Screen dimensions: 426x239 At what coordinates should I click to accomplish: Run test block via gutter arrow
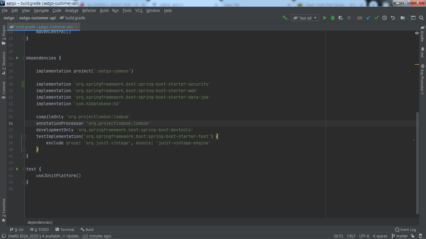coord(17,169)
